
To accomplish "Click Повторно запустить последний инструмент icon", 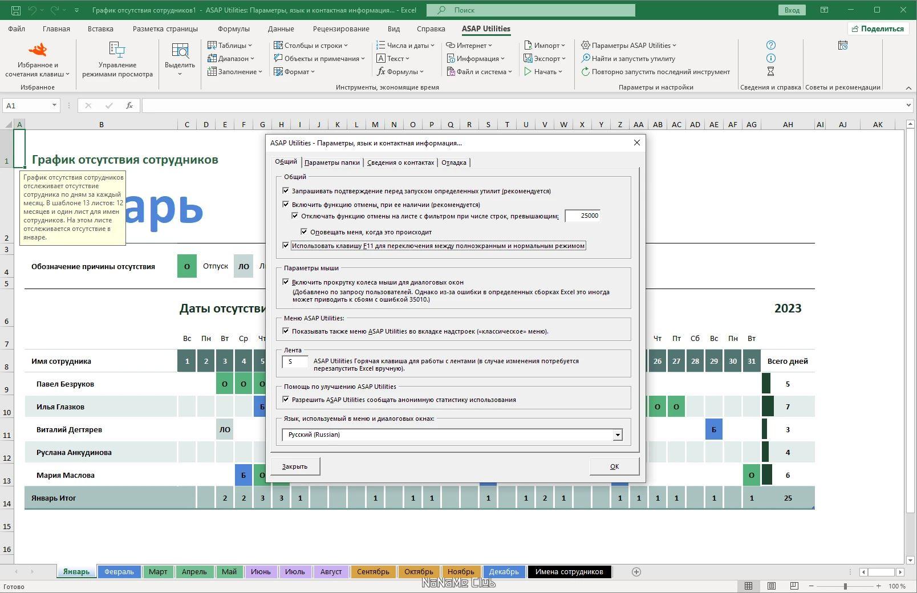I will [x=586, y=72].
